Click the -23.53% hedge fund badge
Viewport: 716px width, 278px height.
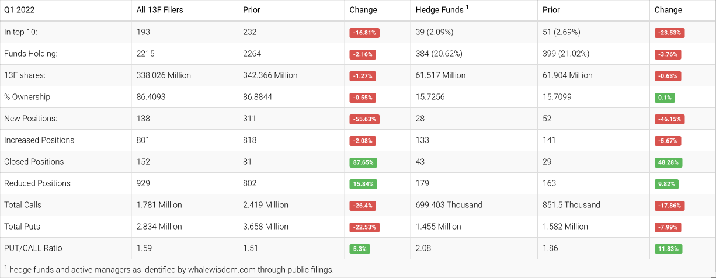click(669, 33)
